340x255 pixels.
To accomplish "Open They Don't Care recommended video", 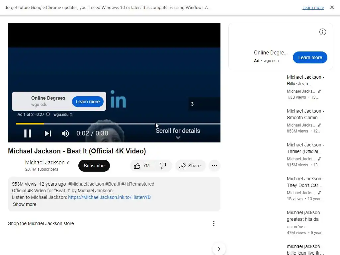I will click(x=305, y=182).
